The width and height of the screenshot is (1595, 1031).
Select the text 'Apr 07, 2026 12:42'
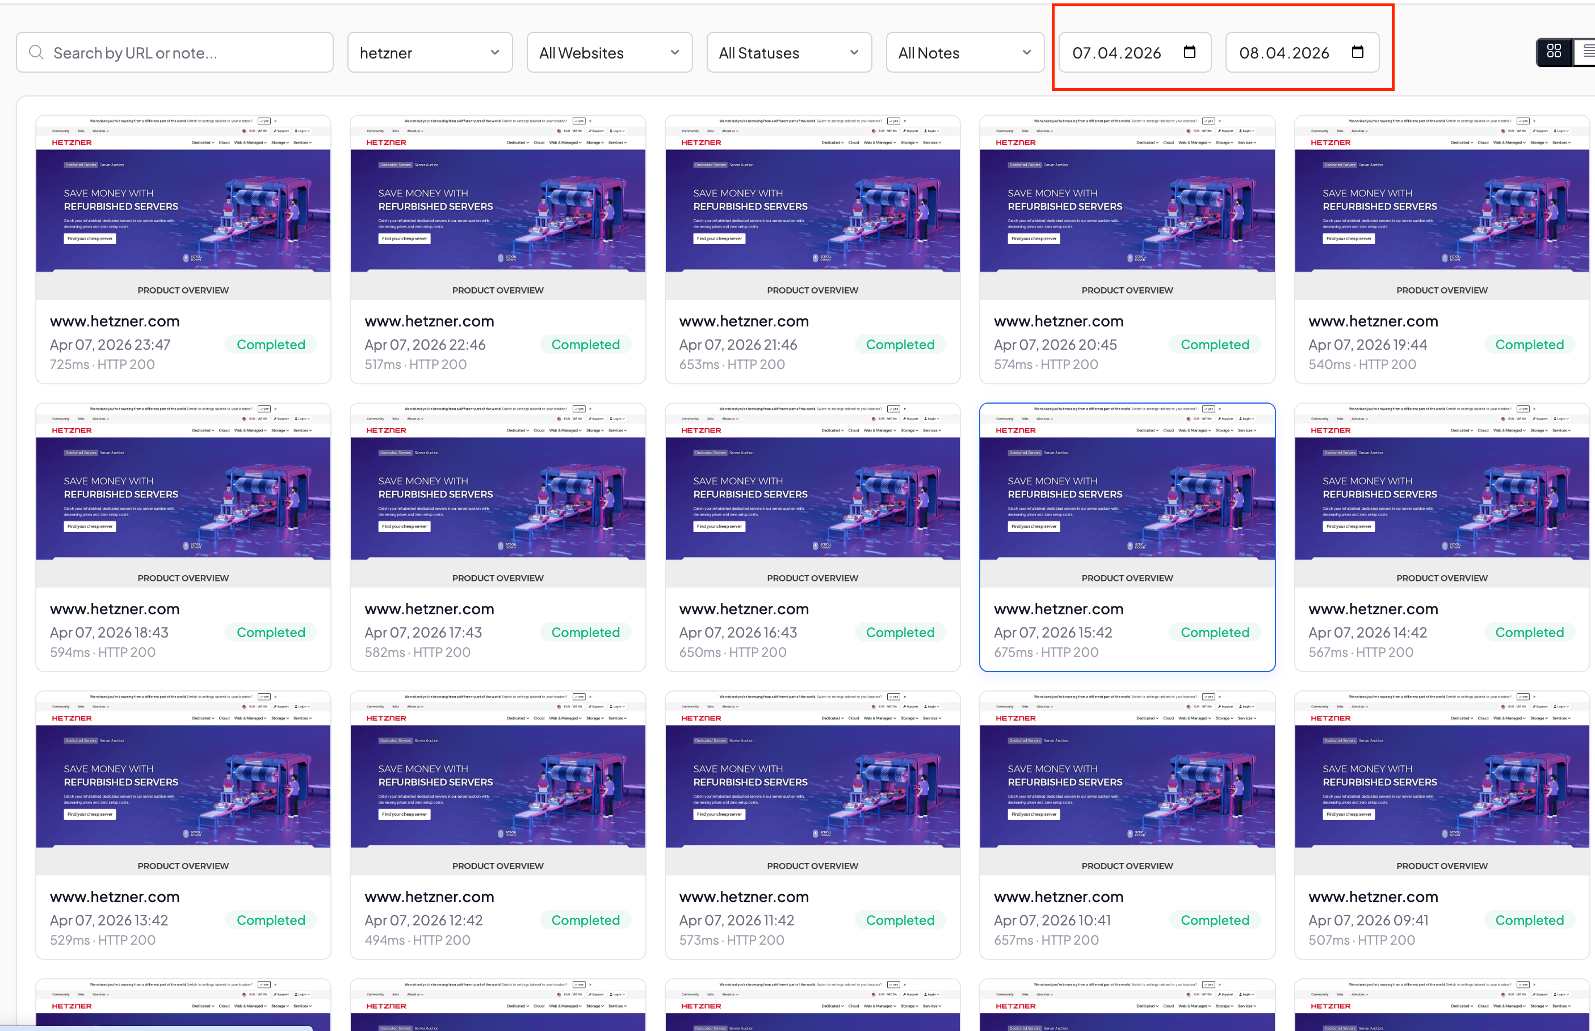tap(423, 920)
